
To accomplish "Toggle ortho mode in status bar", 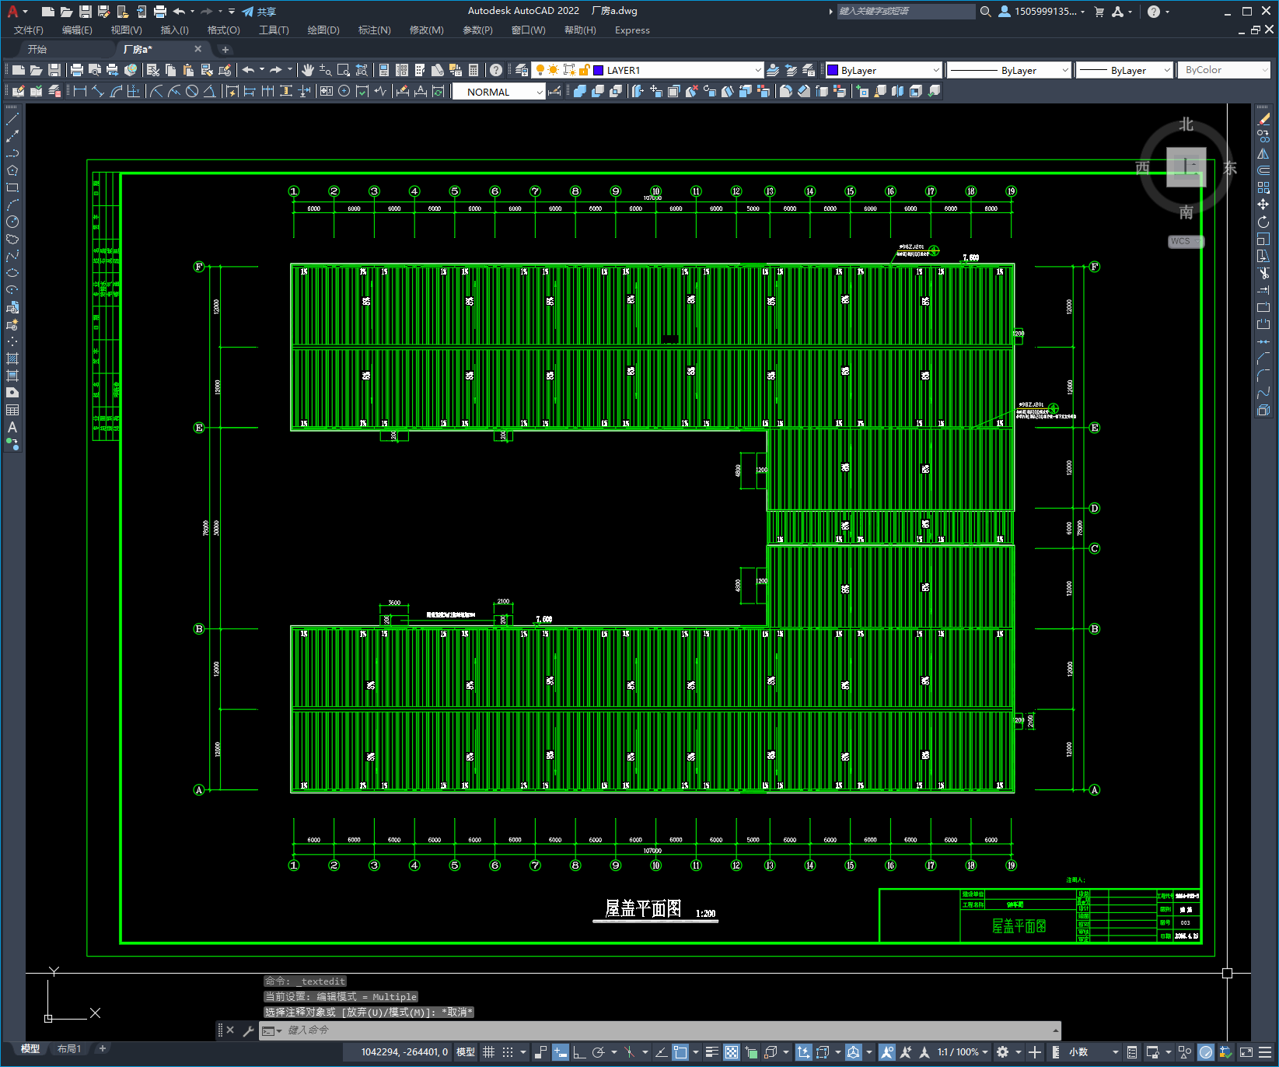I will (x=579, y=1052).
